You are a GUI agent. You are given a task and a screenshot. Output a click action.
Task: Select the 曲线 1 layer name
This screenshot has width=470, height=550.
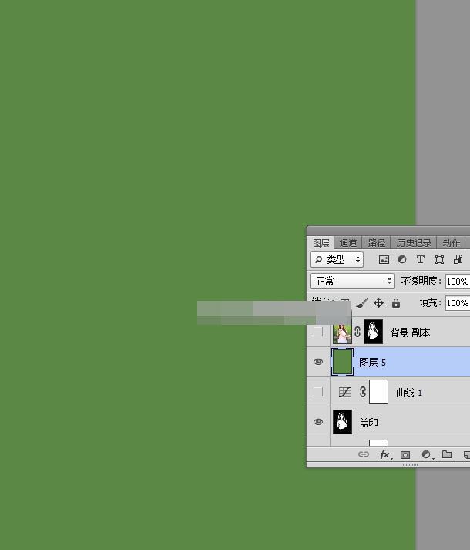(409, 393)
